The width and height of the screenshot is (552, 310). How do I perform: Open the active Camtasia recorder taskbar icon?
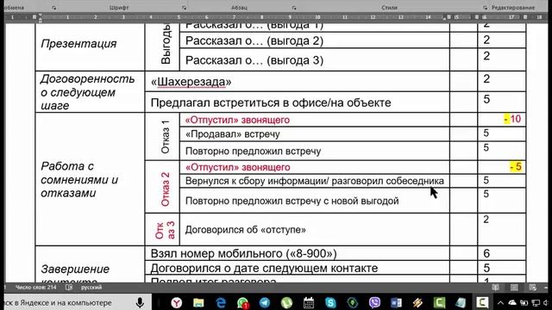pyautogui.click(x=482, y=302)
